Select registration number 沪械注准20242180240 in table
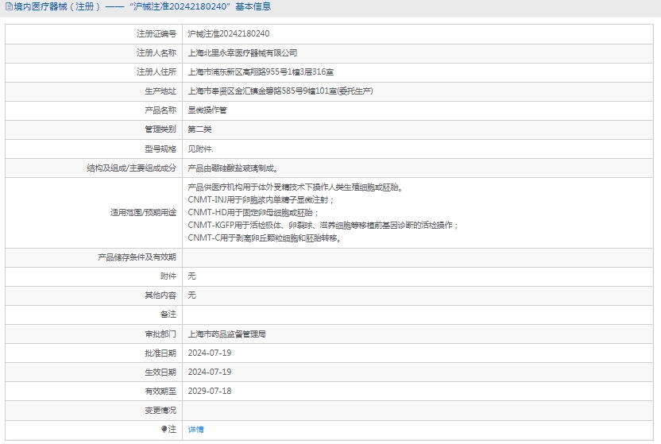The image size is (661, 444). [x=228, y=34]
